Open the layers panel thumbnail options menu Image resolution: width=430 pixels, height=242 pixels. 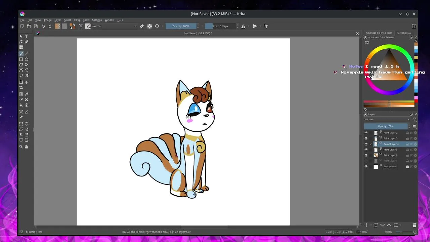coord(414,126)
